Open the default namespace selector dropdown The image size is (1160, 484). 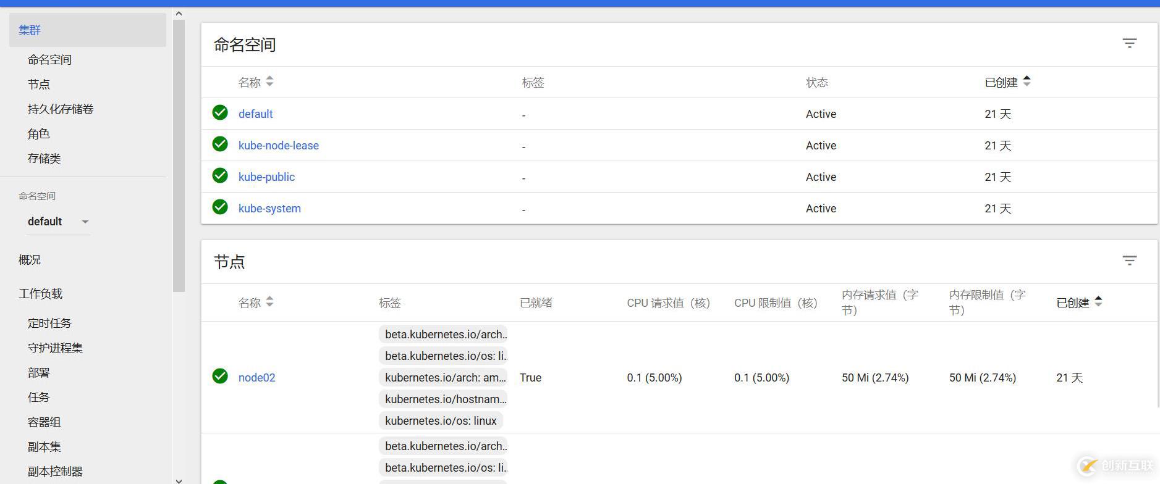[59, 222]
